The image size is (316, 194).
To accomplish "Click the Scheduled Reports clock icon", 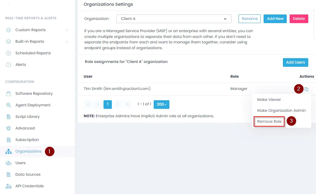I will (x=8, y=53).
